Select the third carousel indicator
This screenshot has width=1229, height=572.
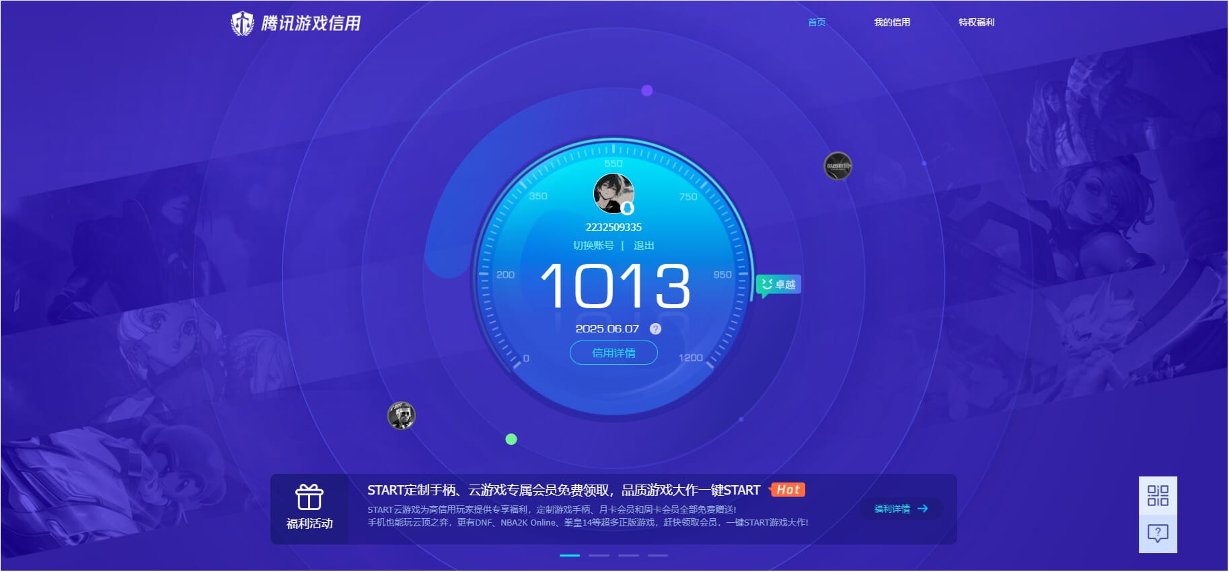click(628, 556)
